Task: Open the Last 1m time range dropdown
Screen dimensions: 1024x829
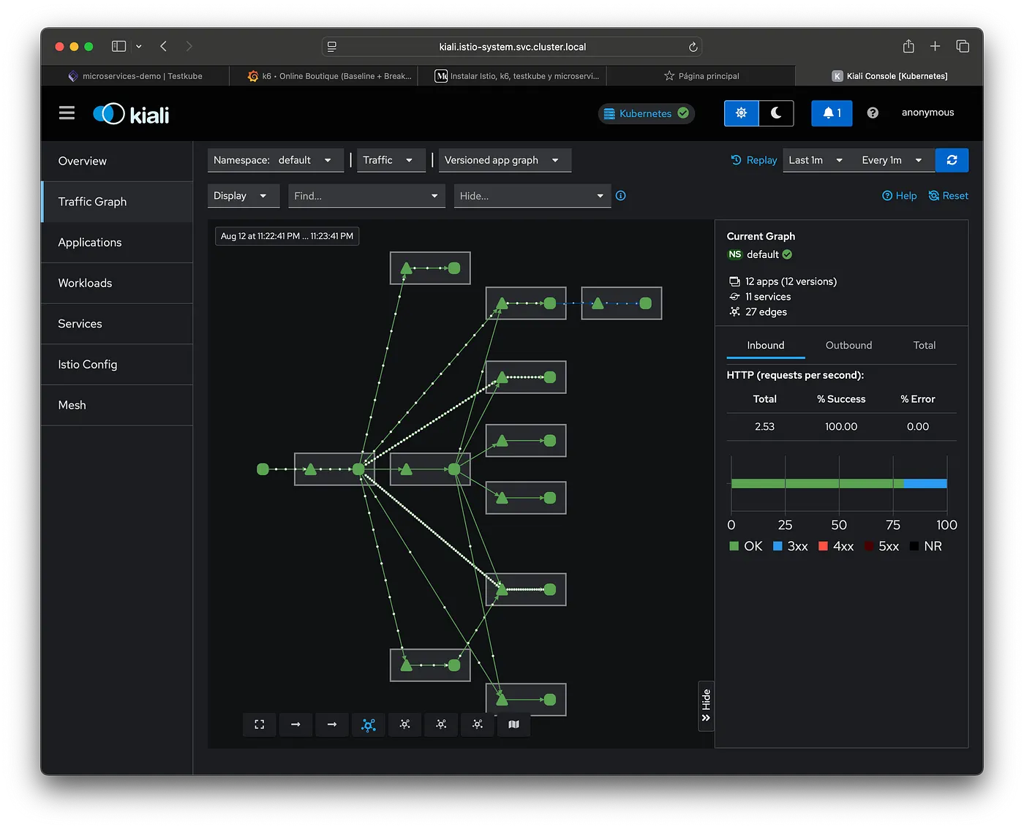Action: pos(816,160)
